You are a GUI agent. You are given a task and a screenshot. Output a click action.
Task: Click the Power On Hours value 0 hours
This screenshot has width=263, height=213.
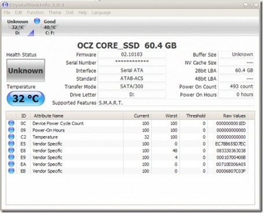tap(236, 94)
